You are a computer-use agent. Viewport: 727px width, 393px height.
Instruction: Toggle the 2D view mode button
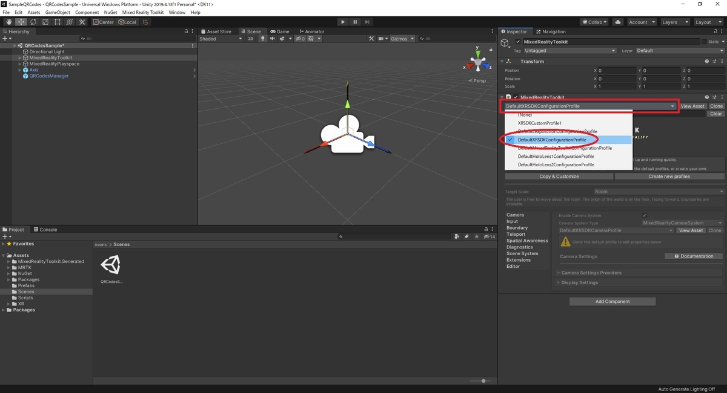251,39
